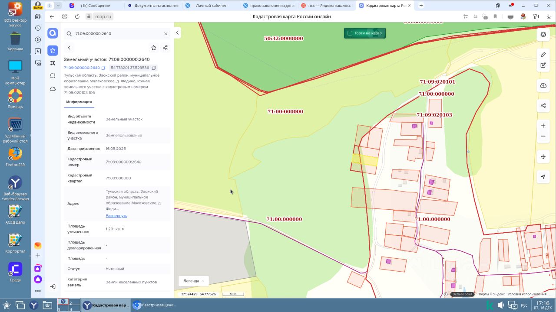
Task: Add the land plot to favorites star
Action: point(153,48)
